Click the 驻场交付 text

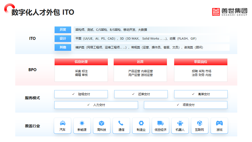(x=84, y=94)
